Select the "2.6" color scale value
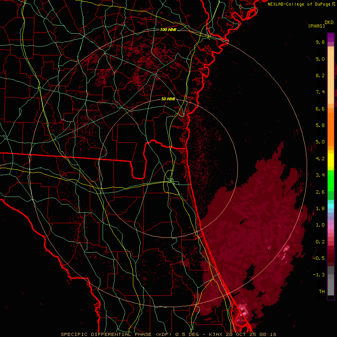337x337 pixels. tap(320, 192)
